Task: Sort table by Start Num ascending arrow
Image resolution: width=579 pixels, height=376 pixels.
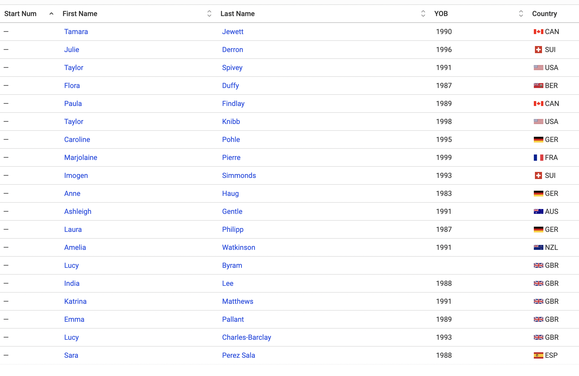Action: pos(51,14)
